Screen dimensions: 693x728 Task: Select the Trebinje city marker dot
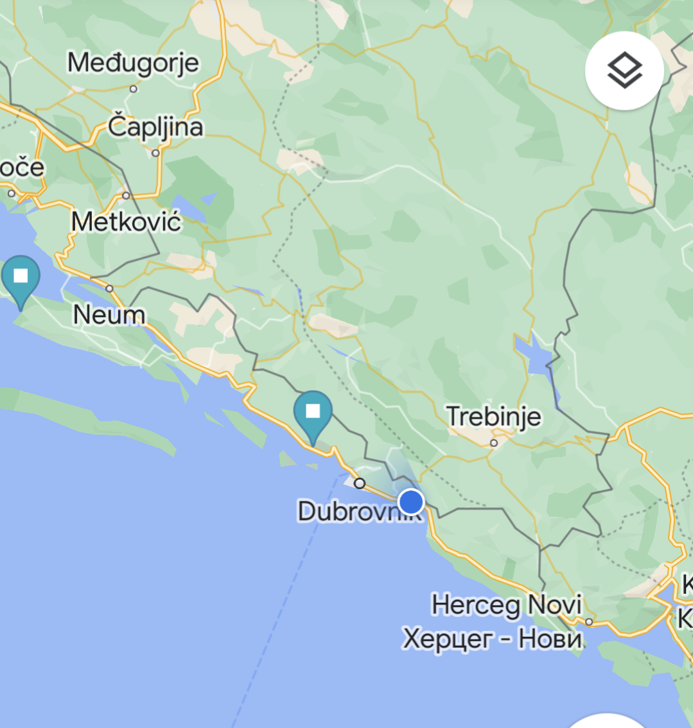click(494, 443)
